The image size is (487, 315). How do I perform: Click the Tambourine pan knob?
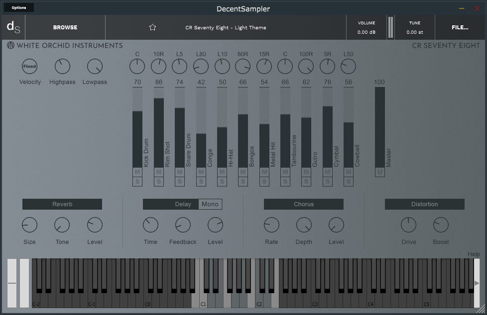285,67
